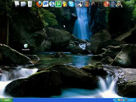Open the music CD player icon
The image size is (136, 102).
[52, 4]
